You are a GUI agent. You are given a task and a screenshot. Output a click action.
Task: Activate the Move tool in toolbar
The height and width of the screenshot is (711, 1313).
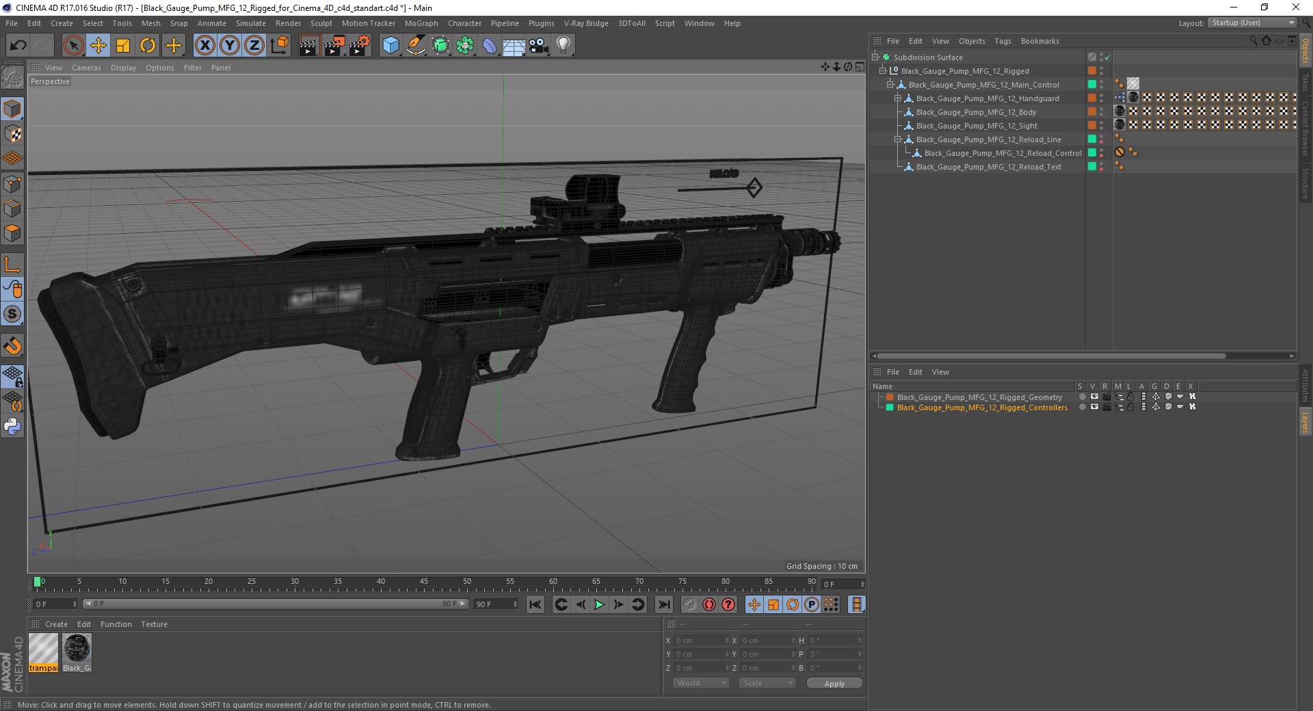pyautogui.click(x=98, y=46)
